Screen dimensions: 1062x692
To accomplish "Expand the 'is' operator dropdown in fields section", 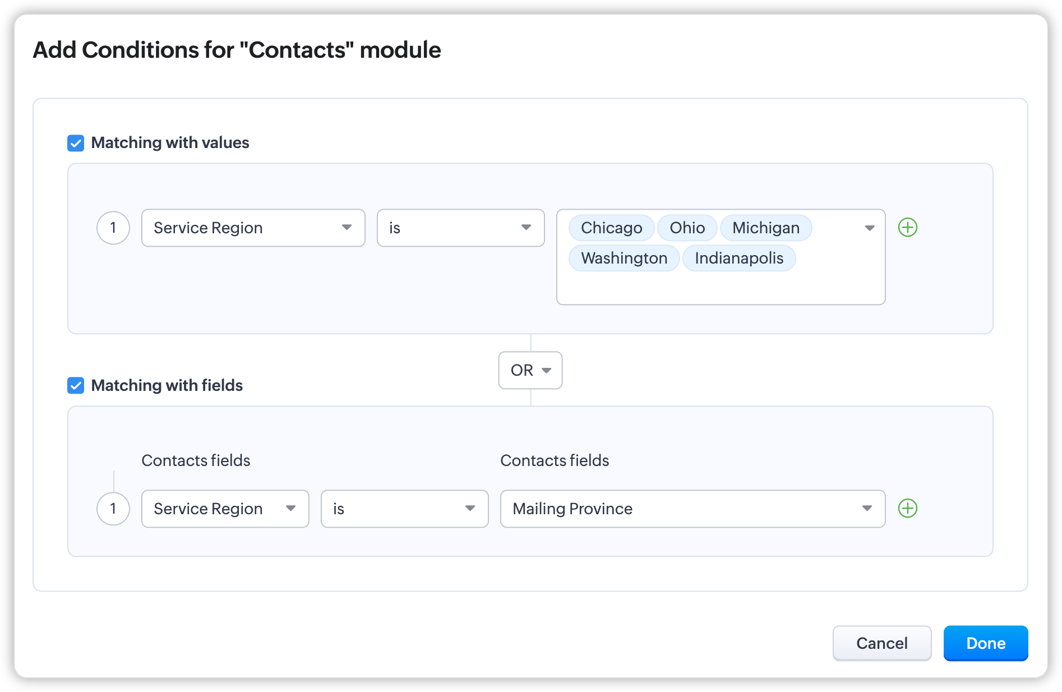I will click(x=404, y=509).
